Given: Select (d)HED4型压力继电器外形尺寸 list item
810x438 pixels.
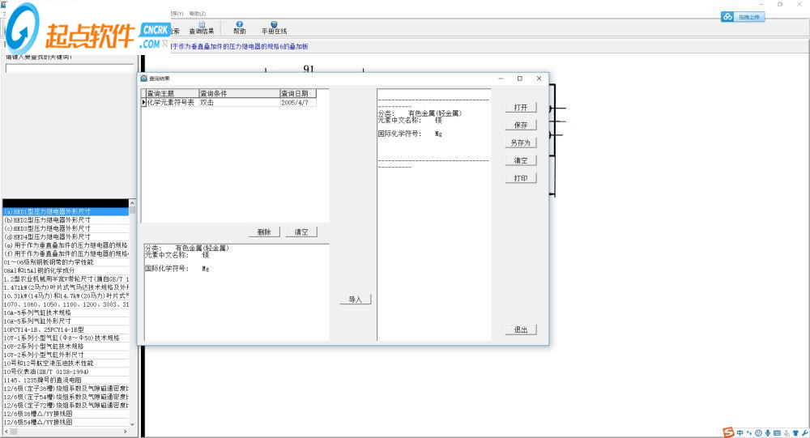Looking at the screenshot, I should point(66,236).
